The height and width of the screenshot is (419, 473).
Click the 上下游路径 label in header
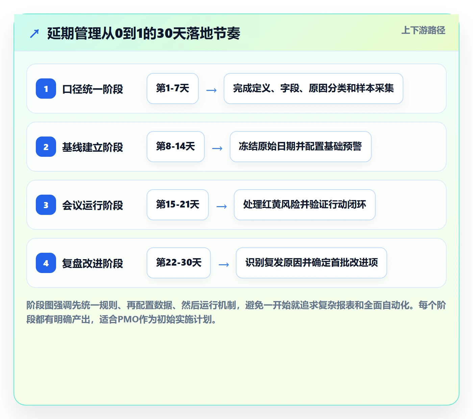click(423, 30)
